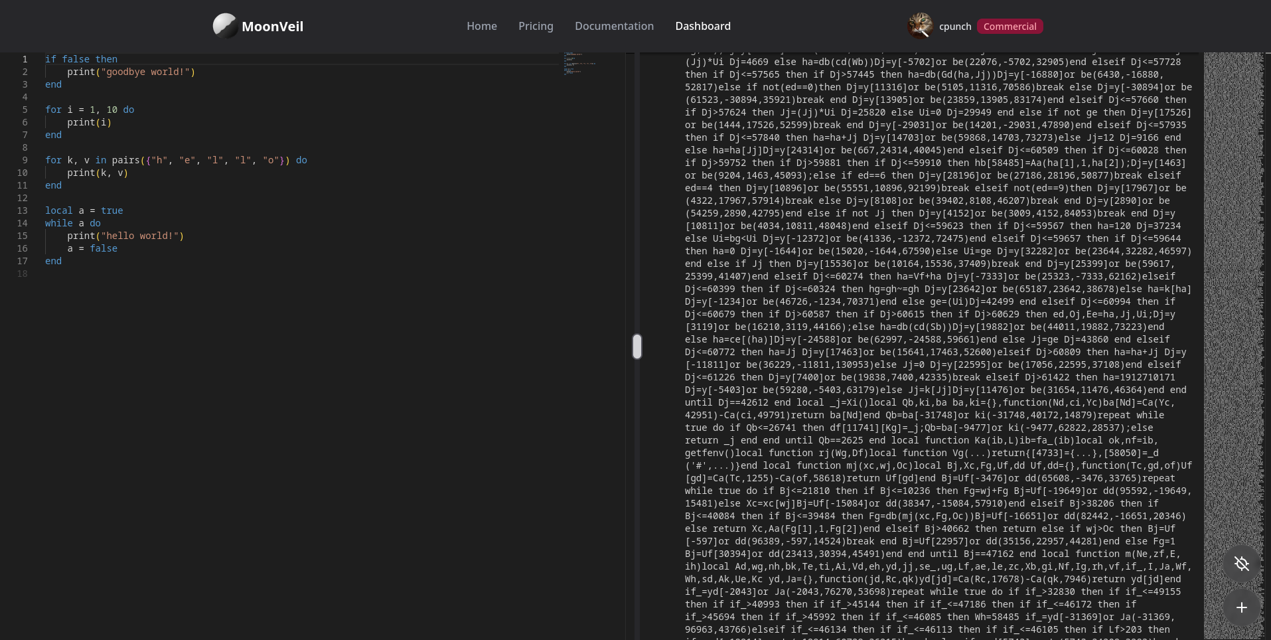The height and width of the screenshot is (640, 1271).
Task: Grab the split pane divider handle
Action: pos(637,347)
